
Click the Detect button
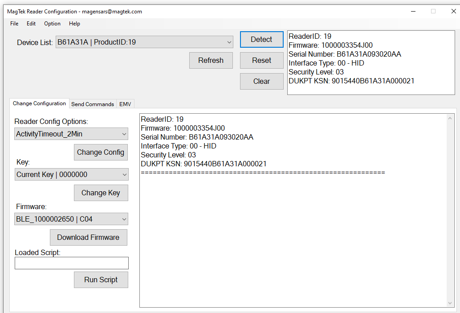(261, 39)
